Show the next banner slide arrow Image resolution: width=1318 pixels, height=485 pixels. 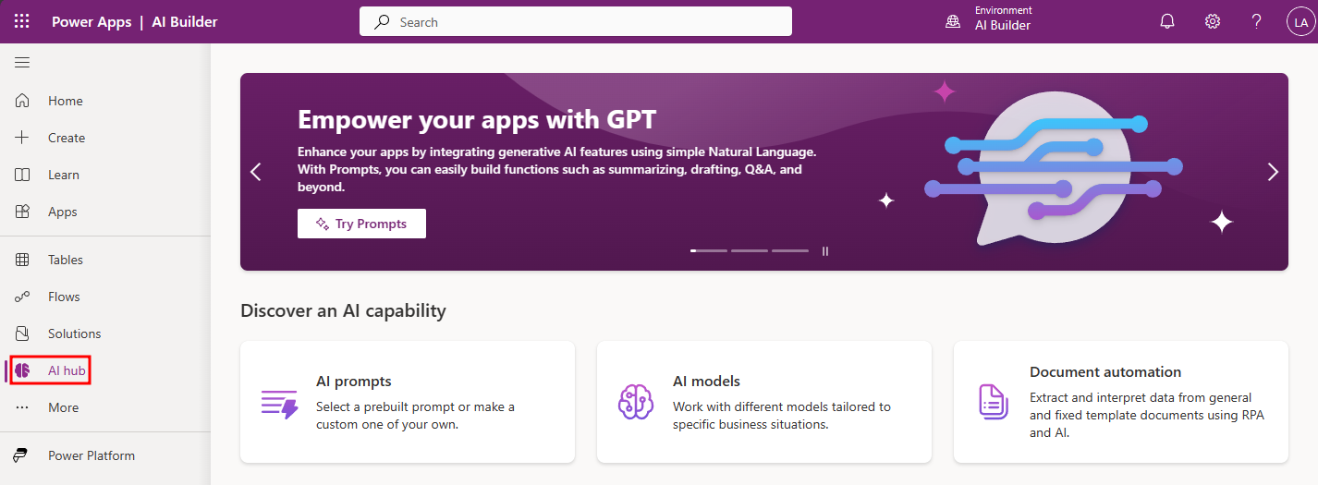coord(1273,172)
